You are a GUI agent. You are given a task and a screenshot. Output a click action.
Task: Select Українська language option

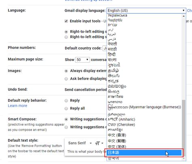tap(144, 15)
